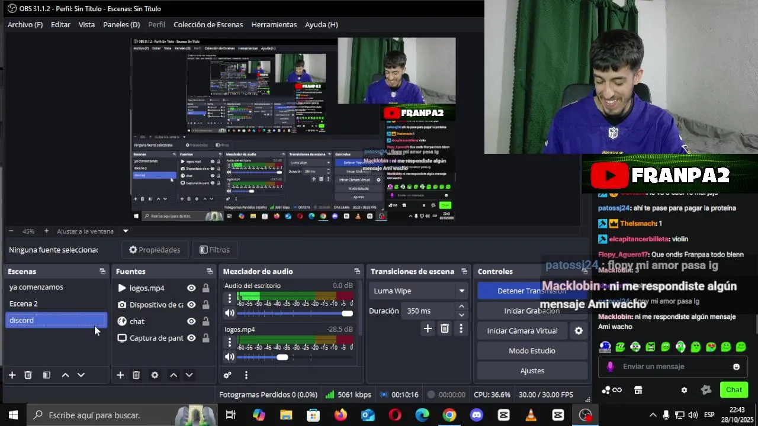Mute logos.mp4 audio channel

tap(230, 357)
